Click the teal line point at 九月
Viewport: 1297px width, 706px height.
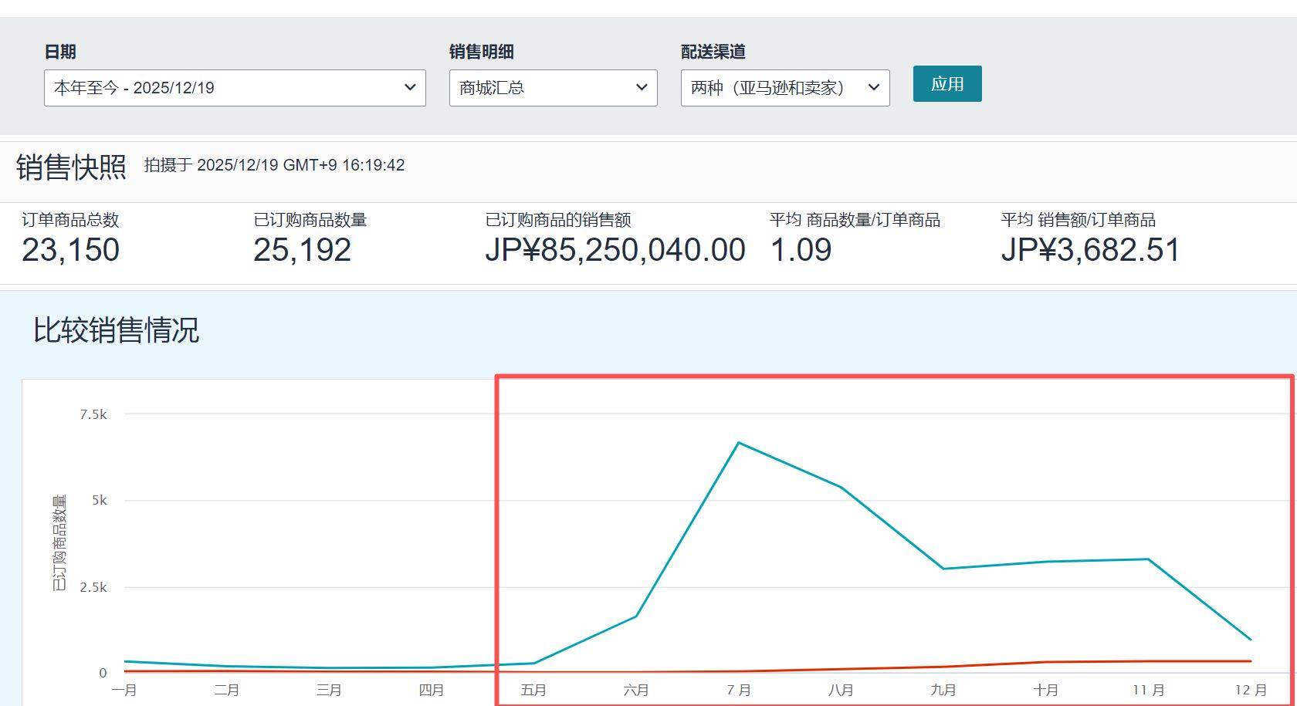click(943, 569)
